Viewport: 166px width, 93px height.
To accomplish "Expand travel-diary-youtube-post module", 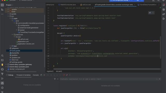I will (6, 67).
